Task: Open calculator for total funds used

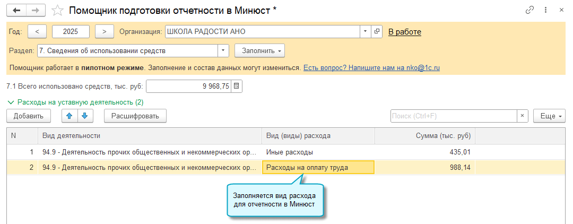Action: click(237, 86)
